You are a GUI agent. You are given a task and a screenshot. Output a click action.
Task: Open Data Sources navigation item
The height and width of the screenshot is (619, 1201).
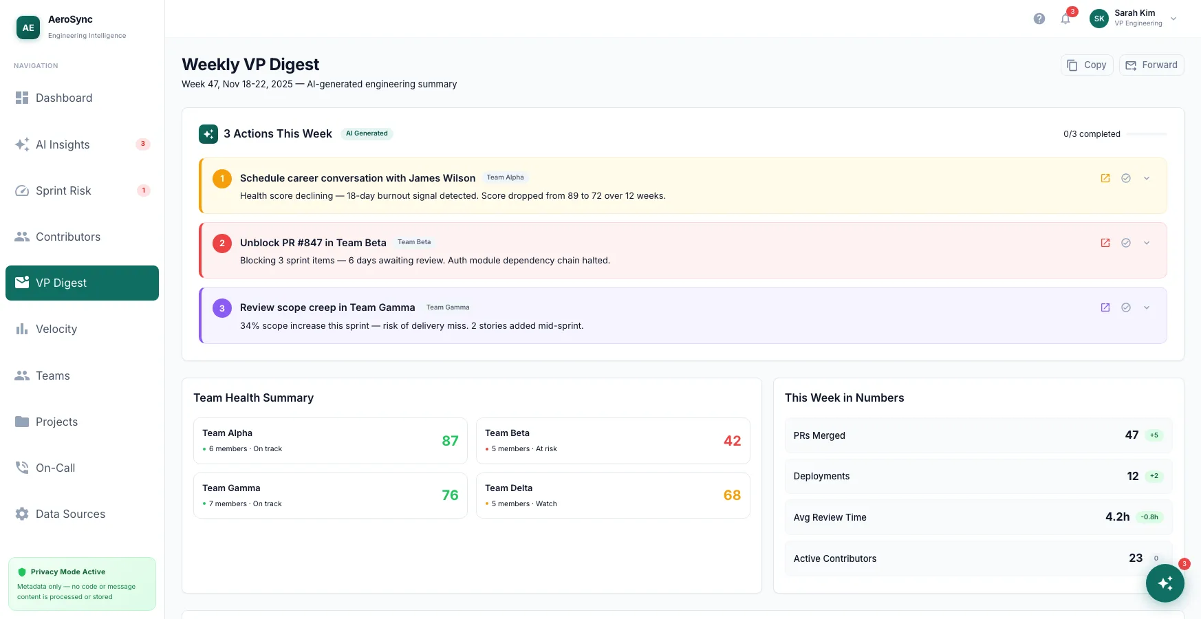coord(82,514)
